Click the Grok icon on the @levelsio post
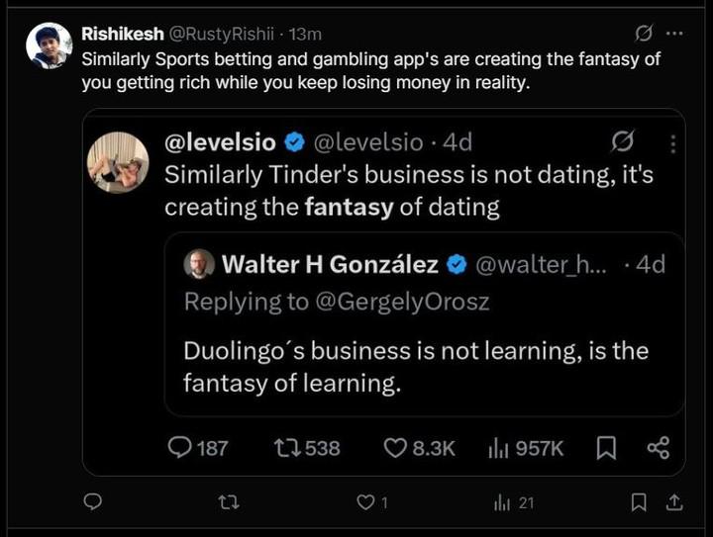The width and height of the screenshot is (713, 537). tap(623, 142)
